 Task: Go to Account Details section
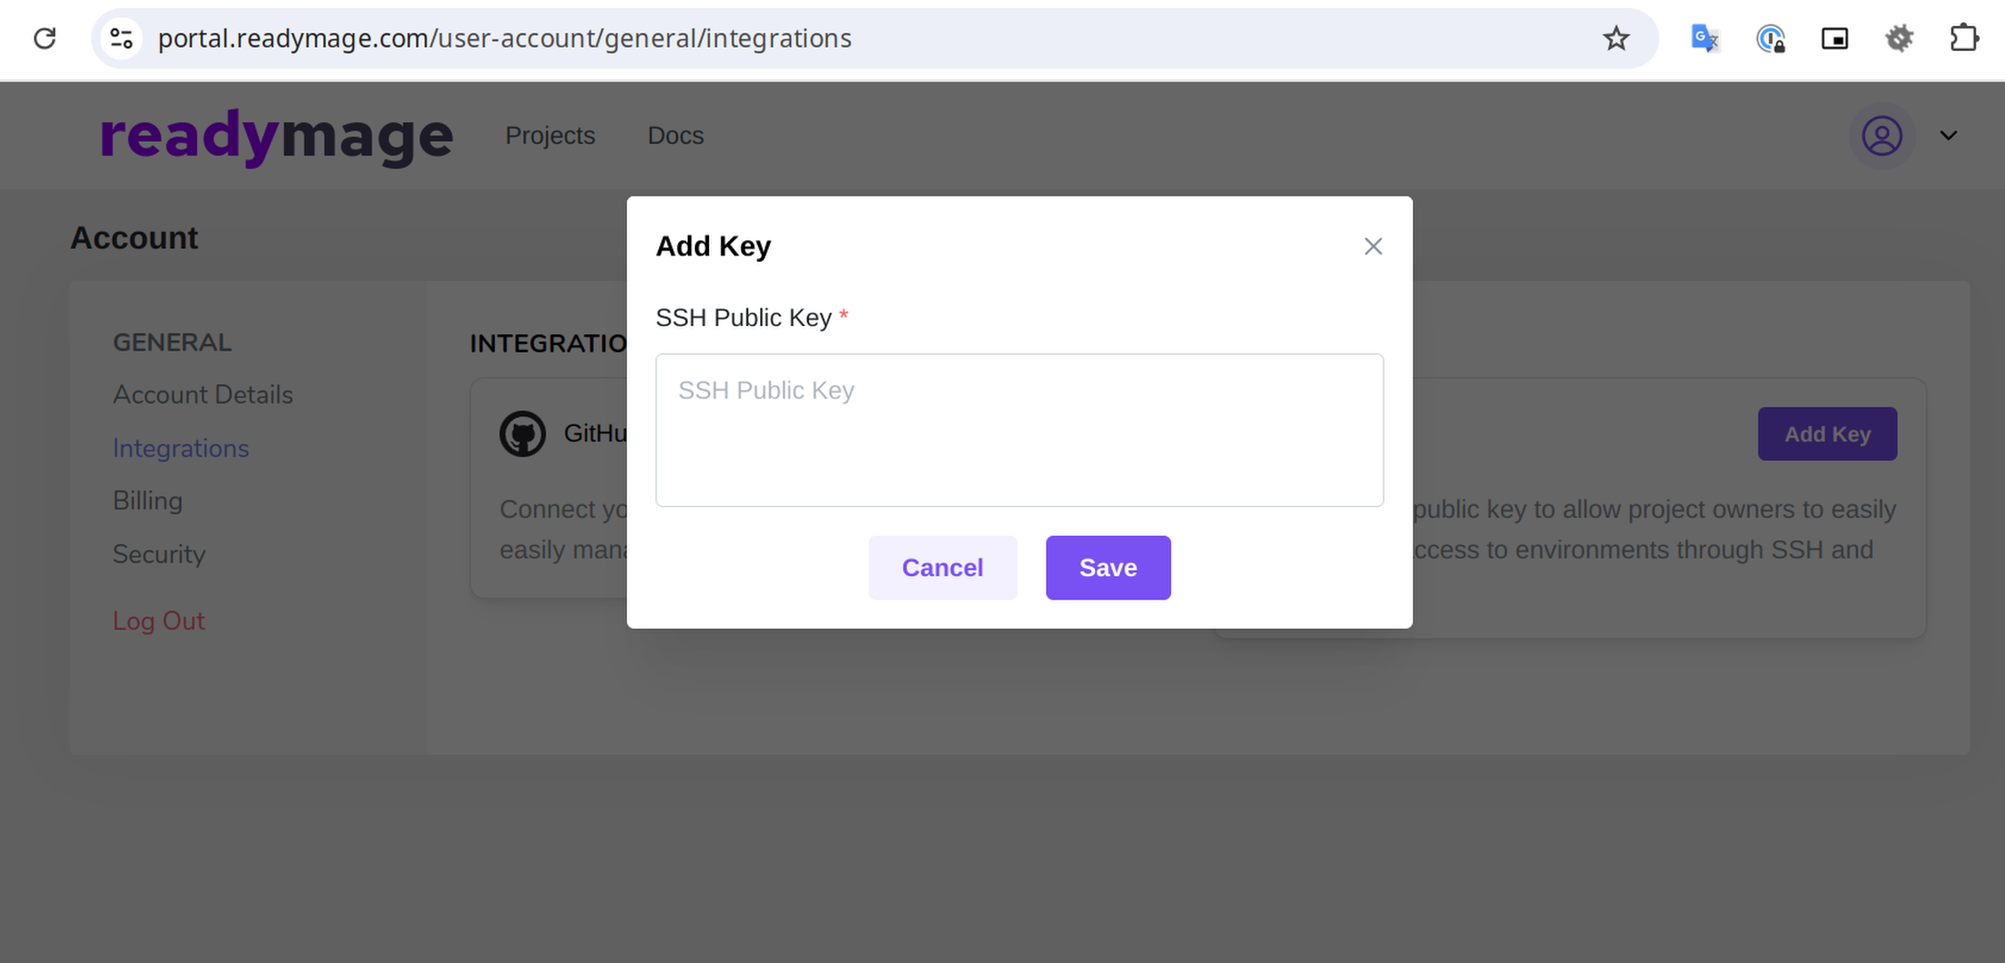tap(203, 395)
